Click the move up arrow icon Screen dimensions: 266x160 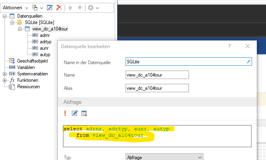[x=70, y=8]
